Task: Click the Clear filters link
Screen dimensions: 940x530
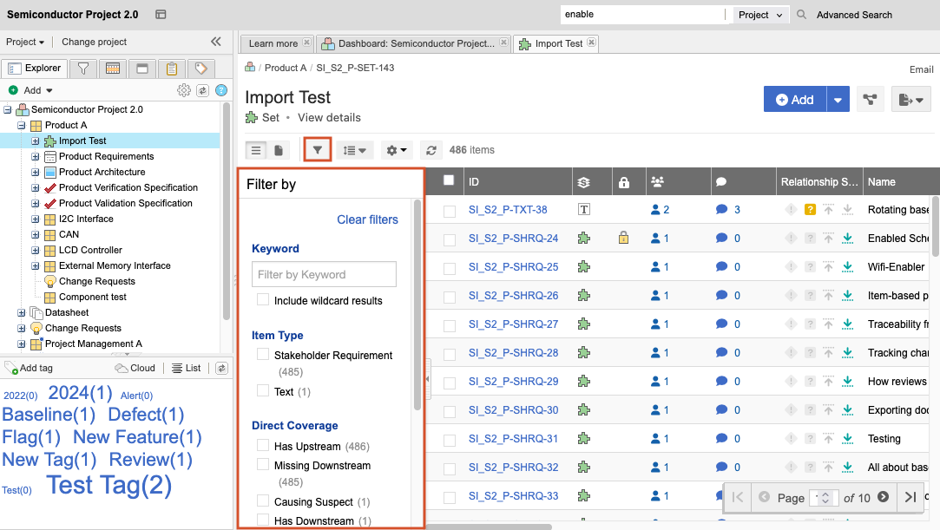Action: tap(367, 219)
